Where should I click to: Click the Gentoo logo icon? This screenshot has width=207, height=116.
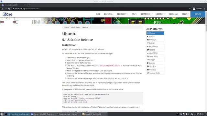[148, 63]
